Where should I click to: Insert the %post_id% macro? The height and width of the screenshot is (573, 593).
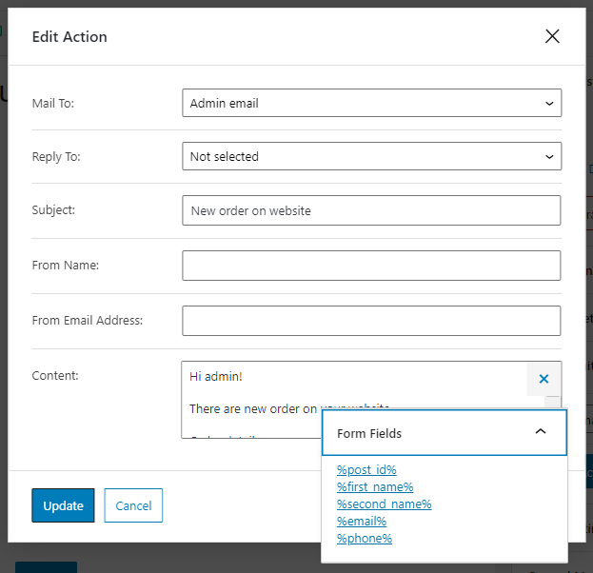pyautogui.click(x=366, y=470)
